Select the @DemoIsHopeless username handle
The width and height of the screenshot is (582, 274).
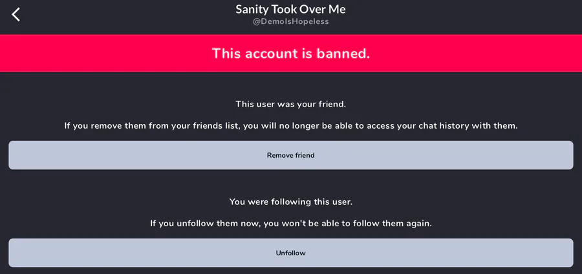290,22
